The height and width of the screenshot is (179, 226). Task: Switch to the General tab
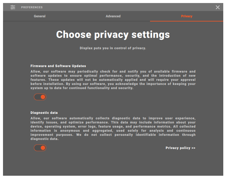[40, 16]
